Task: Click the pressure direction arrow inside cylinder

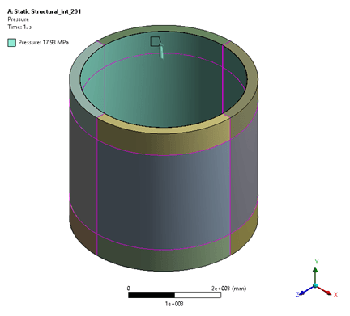Action: [161, 52]
